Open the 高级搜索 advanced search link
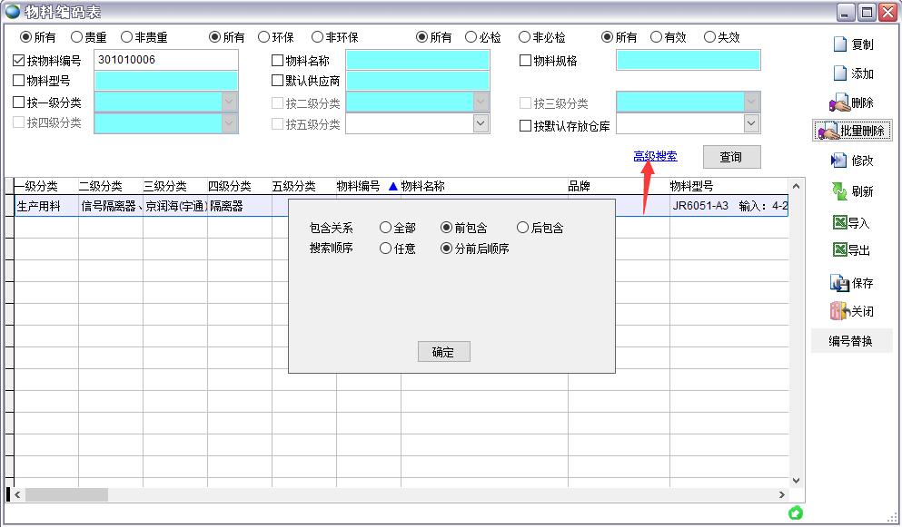902x527 pixels. (x=654, y=156)
